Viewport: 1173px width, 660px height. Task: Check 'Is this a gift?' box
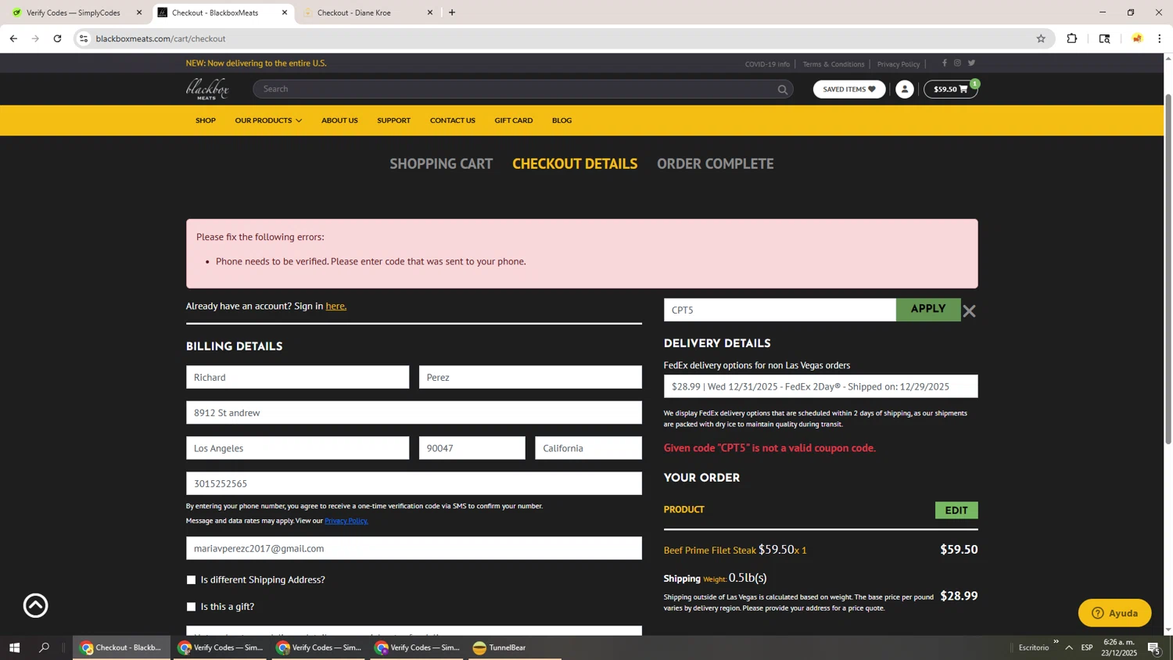pyautogui.click(x=191, y=607)
